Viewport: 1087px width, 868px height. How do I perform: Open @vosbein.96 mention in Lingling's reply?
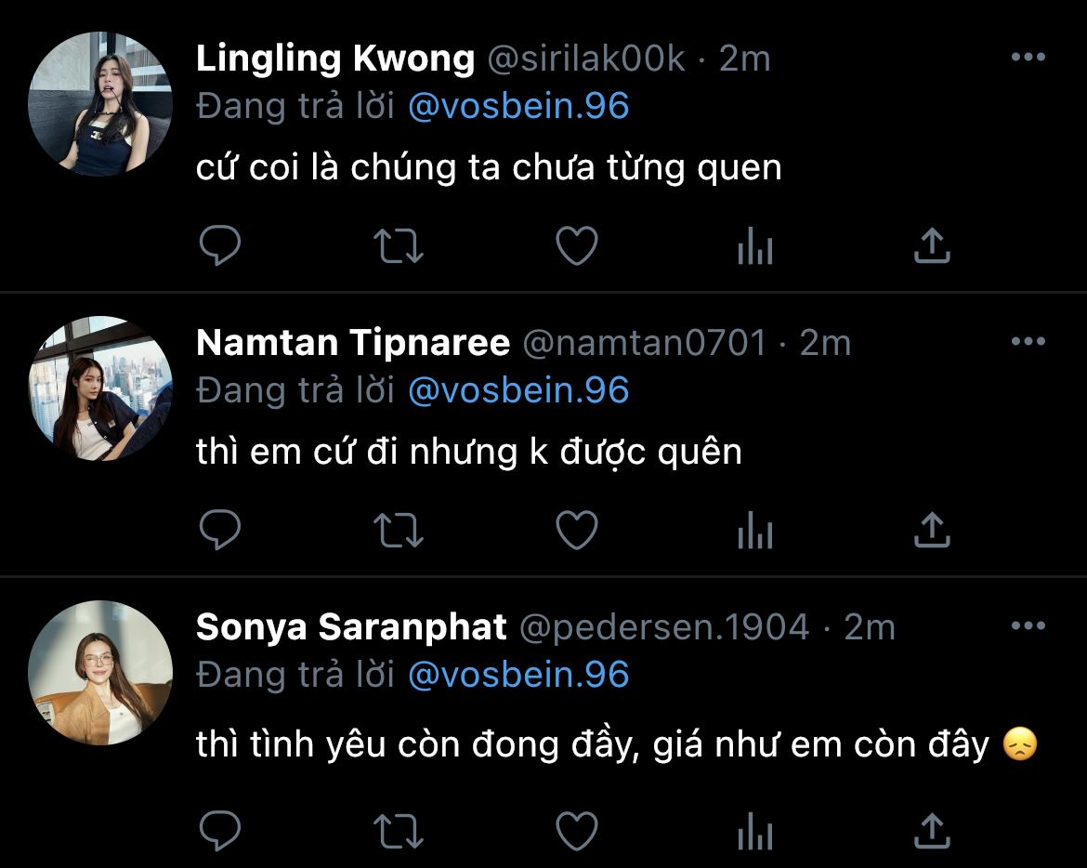[518, 106]
